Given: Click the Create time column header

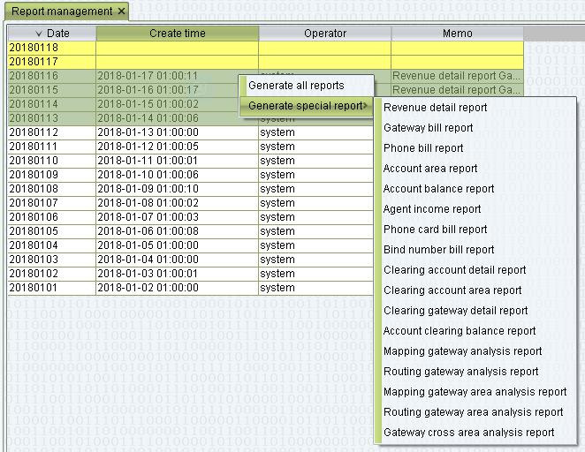Looking at the screenshot, I should click(178, 34).
